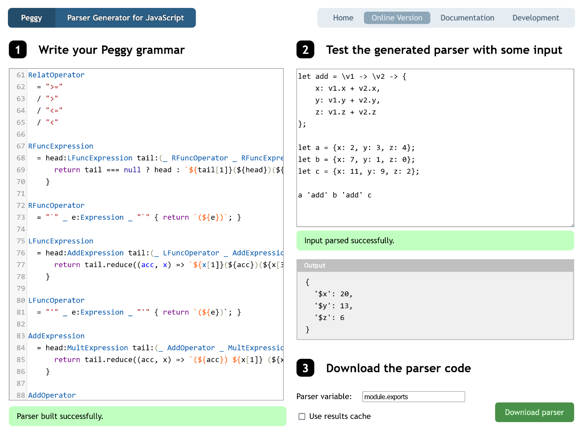Click the AddOperator rule on line 88
This screenshot has height=435, width=583.
click(x=52, y=395)
